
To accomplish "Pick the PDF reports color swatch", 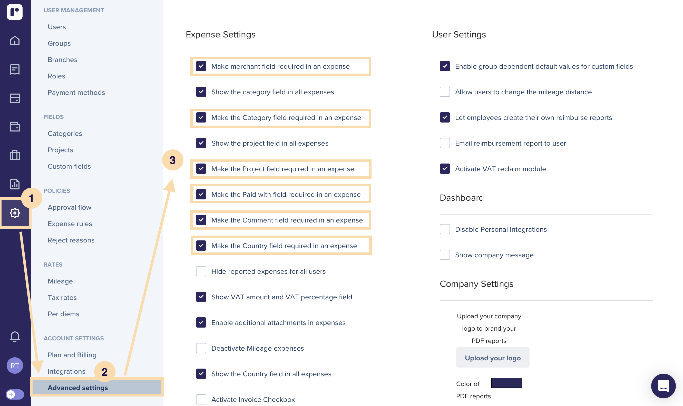I will [506, 383].
